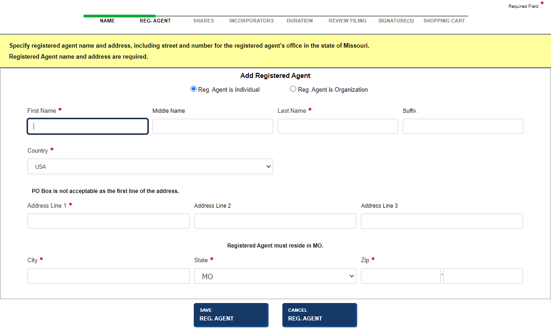Click CANCEL REG. AGENT button

(320, 315)
